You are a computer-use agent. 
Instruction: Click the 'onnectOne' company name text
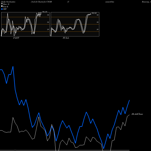coord(110,2)
